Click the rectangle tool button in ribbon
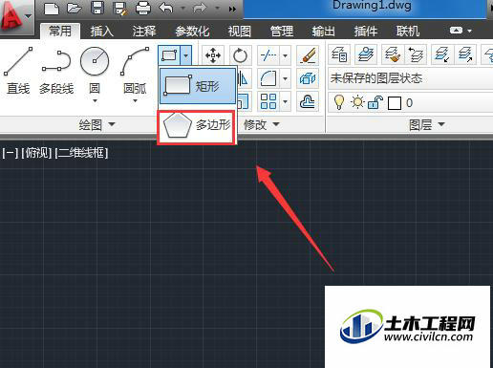The height and width of the screenshot is (368, 493). pyautogui.click(x=169, y=55)
